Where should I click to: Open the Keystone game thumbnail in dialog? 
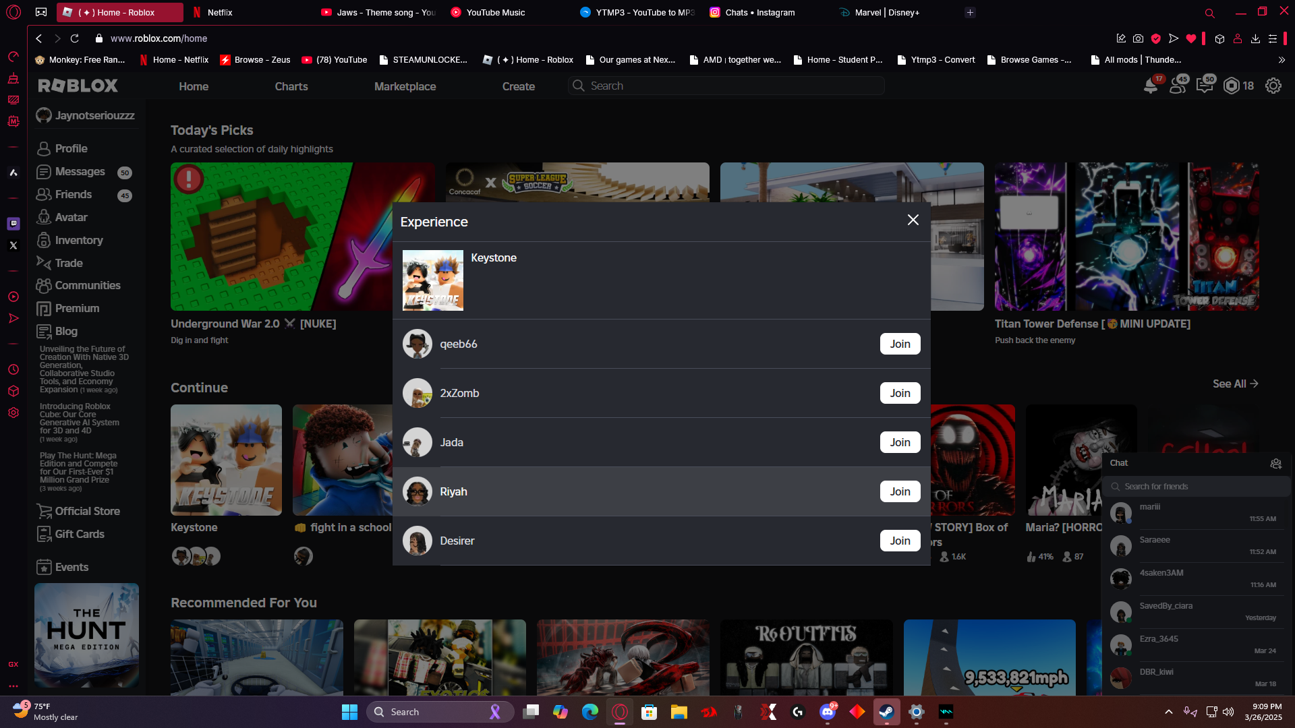(432, 280)
